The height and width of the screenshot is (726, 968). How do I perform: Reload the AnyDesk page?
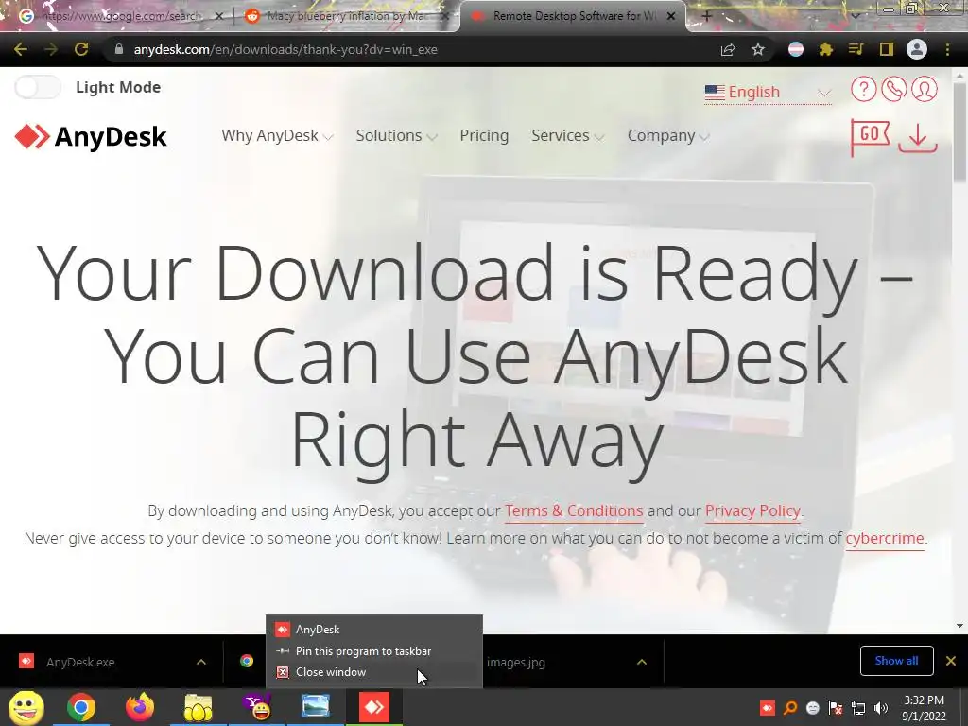pos(81,49)
